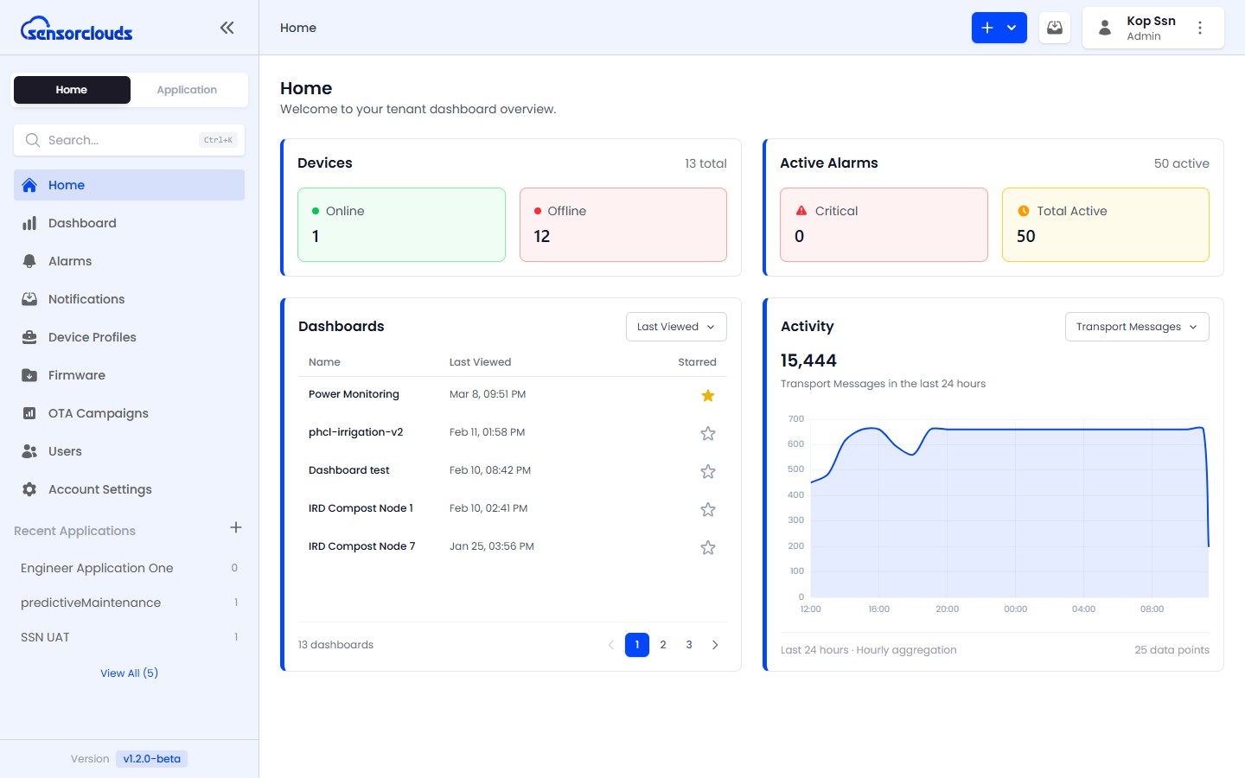Open the Transport Messages activity dropdown

pyautogui.click(x=1136, y=327)
